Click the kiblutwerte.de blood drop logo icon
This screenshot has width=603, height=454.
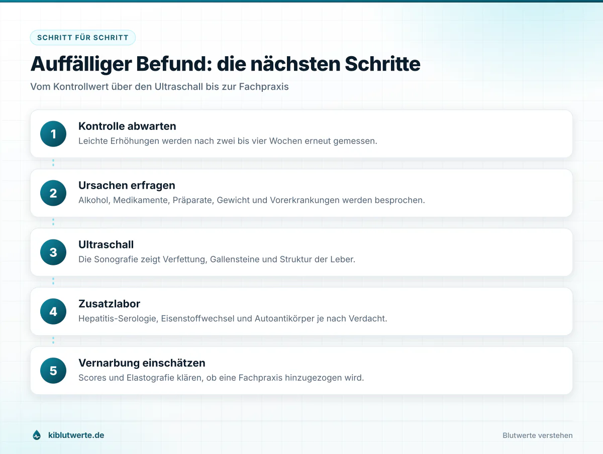[37, 435]
